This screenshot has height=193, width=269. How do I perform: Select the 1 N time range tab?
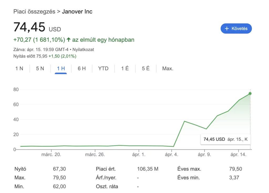tap(19, 69)
